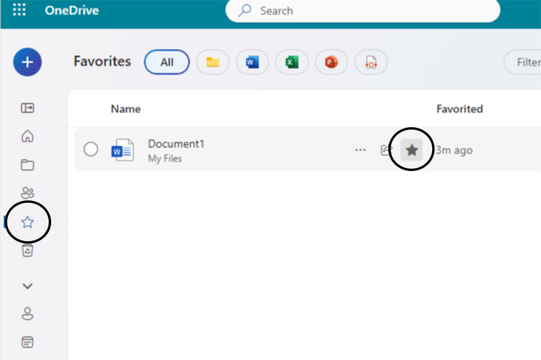Filter favorites by folders

pos(213,62)
